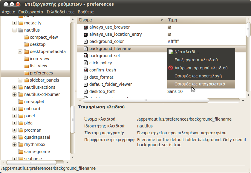Choose Ορισμός ως υποχρεωτικό from context menu
The height and width of the screenshot is (173, 251).
click(201, 84)
